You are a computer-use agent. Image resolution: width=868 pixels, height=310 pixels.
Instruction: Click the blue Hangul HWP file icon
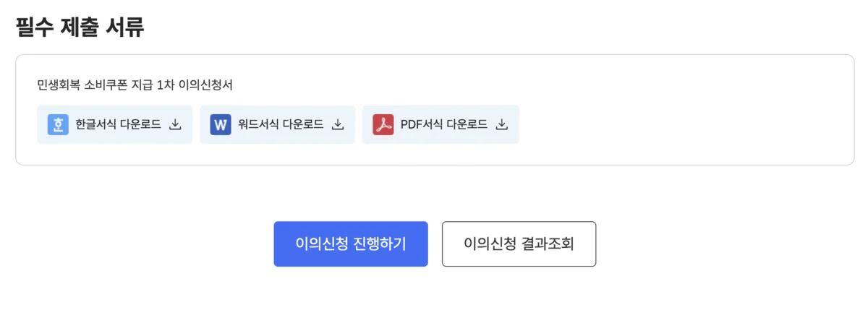[x=58, y=124]
